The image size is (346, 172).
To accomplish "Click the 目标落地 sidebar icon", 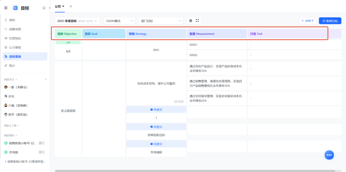I will [x=6, y=56].
